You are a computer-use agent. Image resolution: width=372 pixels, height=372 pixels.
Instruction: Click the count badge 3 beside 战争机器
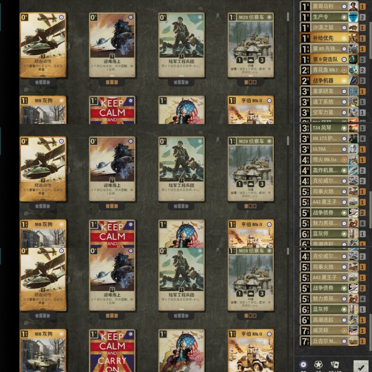pyautogui.click(x=362, y=80)
